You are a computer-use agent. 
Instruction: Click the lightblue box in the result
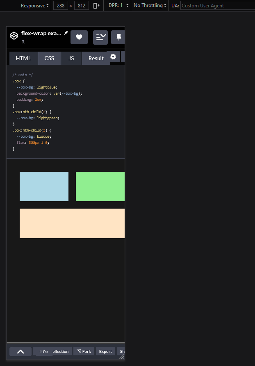(x=44, y=186)
